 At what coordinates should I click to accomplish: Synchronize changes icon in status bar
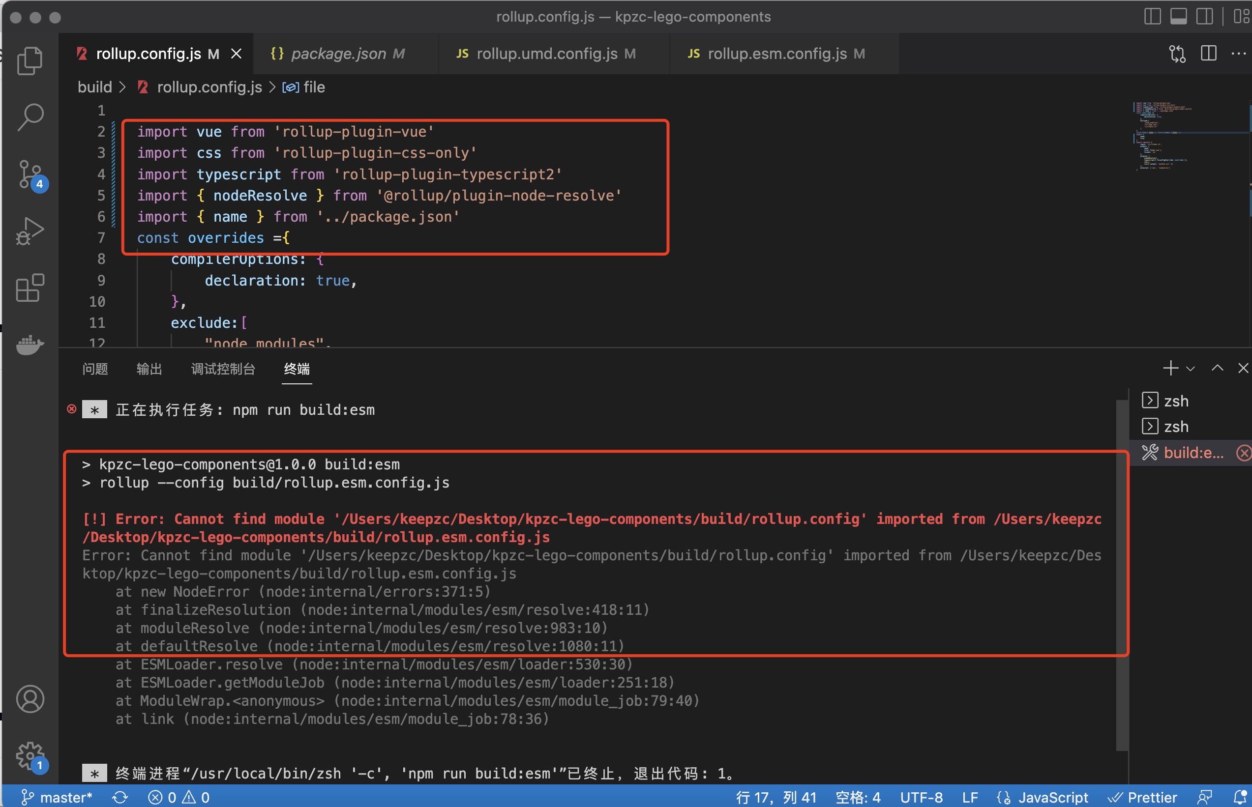click(120, 797)
